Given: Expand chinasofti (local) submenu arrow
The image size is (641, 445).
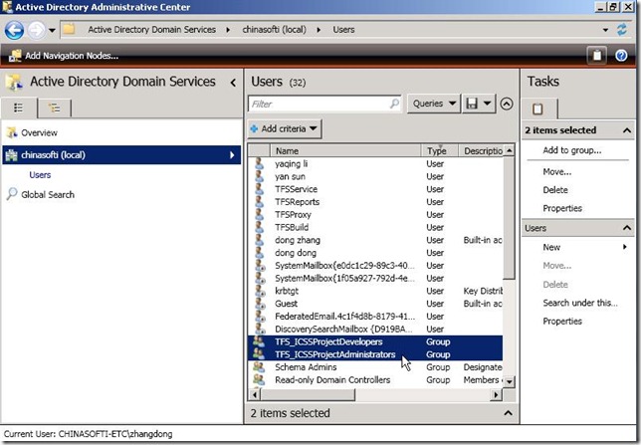Looking at the screenshot, I should point(232,155).
